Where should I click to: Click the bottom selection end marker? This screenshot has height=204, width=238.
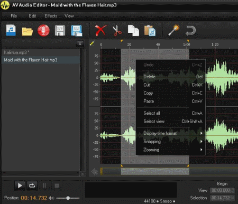pos(188,165)
